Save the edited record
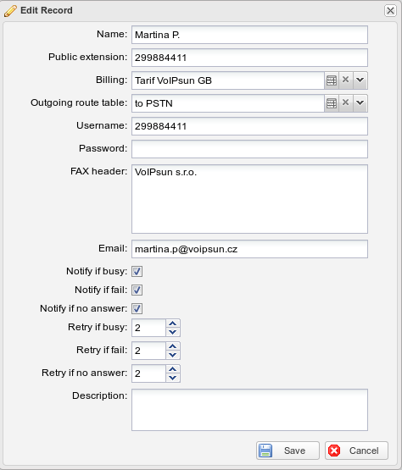 point(288,451)
